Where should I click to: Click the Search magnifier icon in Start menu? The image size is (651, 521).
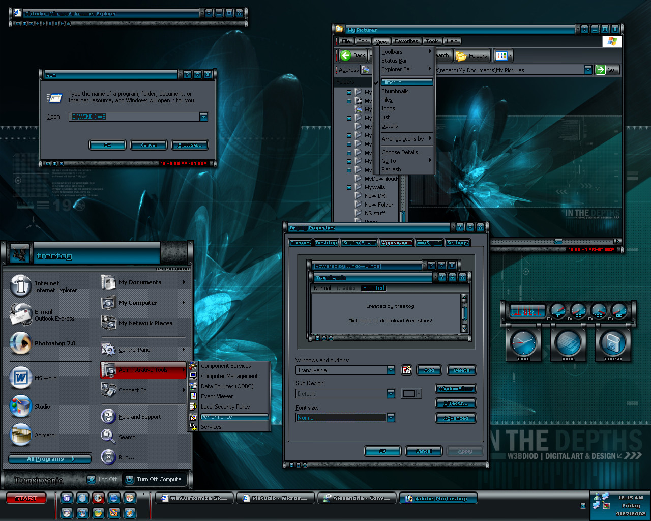click(108, 437)
